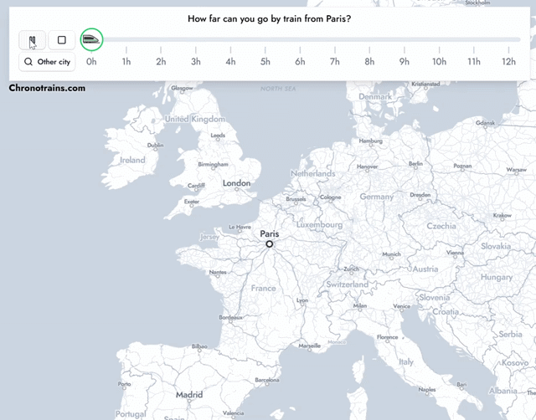This screenshot has height=420, width=536.
Task: Select Warsaw on the map
Action: tap(517, 170)
